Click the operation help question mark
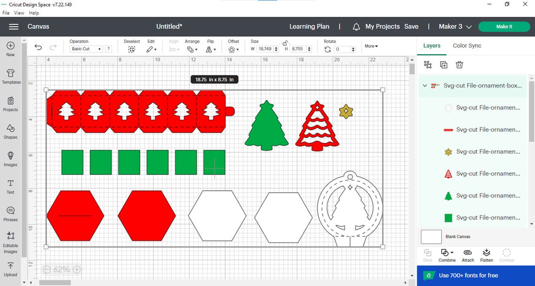The height and width of the screenshot is (286, 535). pos(108,49)
